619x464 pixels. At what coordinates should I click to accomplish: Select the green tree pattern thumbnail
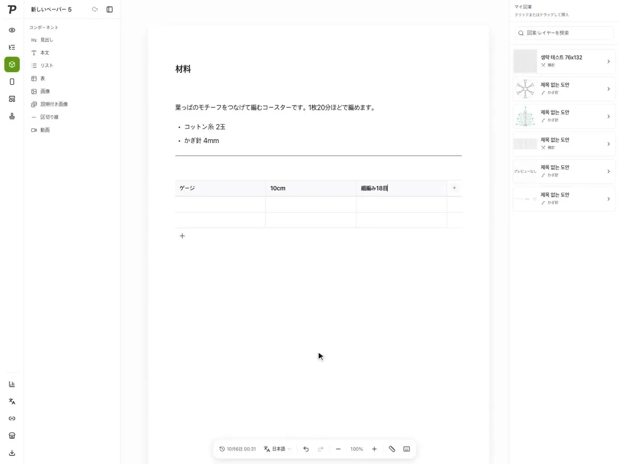pos(525,116)
